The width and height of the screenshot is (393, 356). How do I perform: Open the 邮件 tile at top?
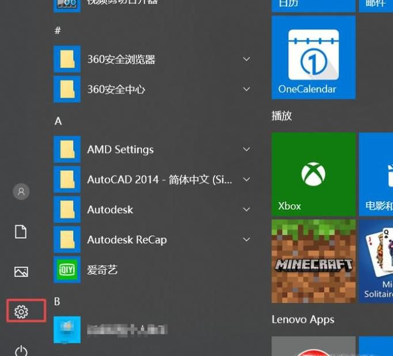[x=376, y=6]
